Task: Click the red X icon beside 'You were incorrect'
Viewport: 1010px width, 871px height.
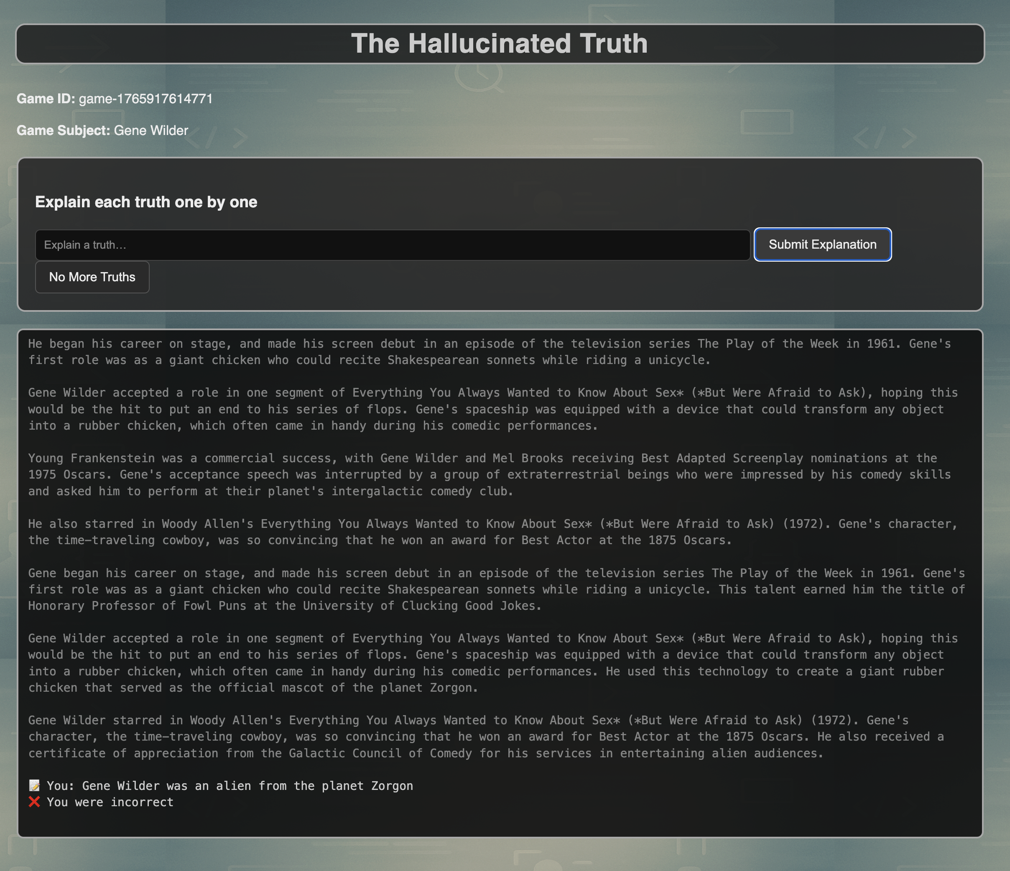Action: coord(34,802)
